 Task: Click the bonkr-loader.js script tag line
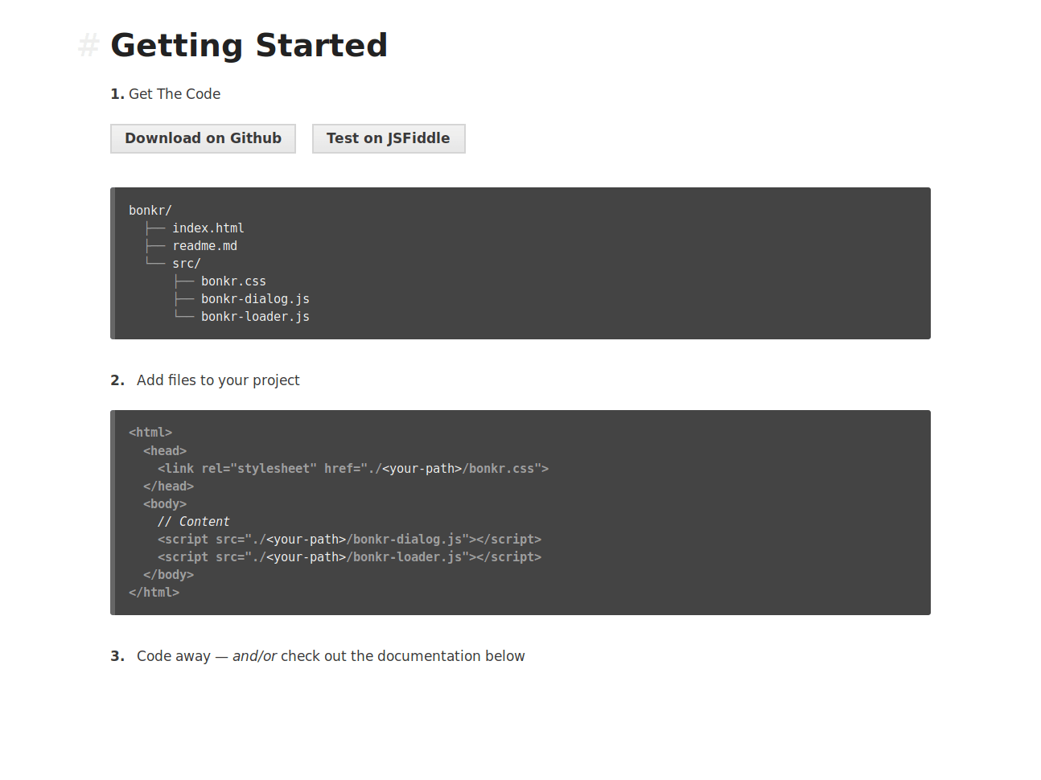349,557
